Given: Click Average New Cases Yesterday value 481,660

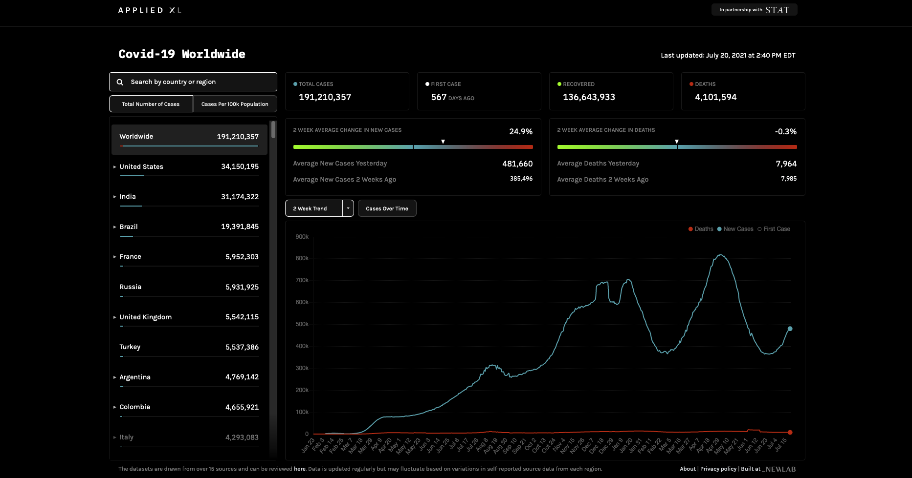Looking at the screenshot, I should [517, 164].
